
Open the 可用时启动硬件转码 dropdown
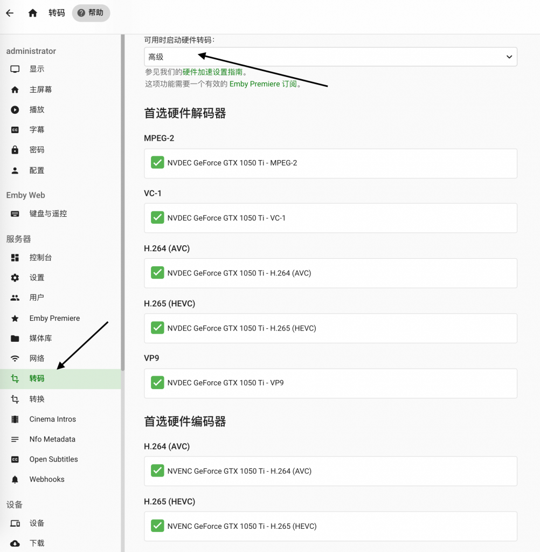pyautogui.click(x=330, y=57)
